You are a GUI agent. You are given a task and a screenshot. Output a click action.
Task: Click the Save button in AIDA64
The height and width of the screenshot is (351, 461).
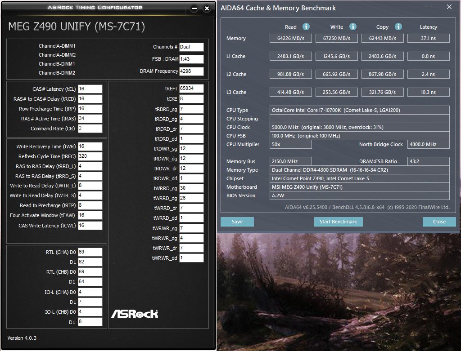click(237, 222)
